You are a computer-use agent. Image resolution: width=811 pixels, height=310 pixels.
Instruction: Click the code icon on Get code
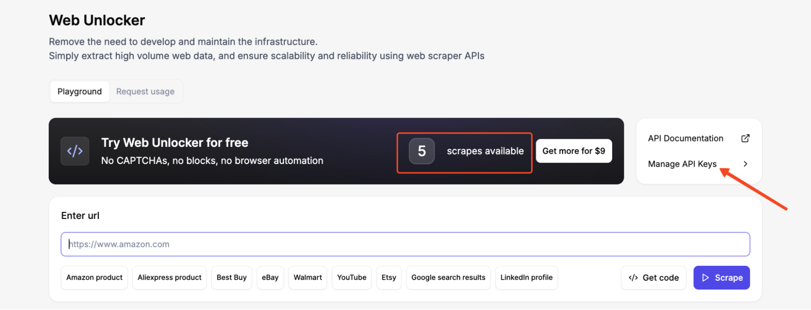click(x=633, y=278)
